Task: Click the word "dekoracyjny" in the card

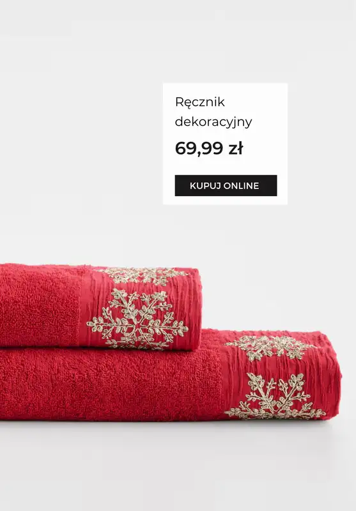Action: pos(213,122)
